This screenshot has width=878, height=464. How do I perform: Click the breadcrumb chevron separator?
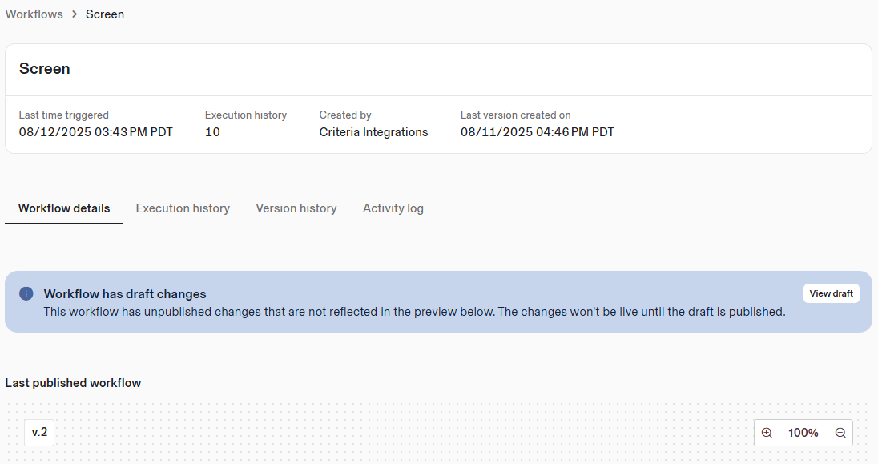[75, 14]
